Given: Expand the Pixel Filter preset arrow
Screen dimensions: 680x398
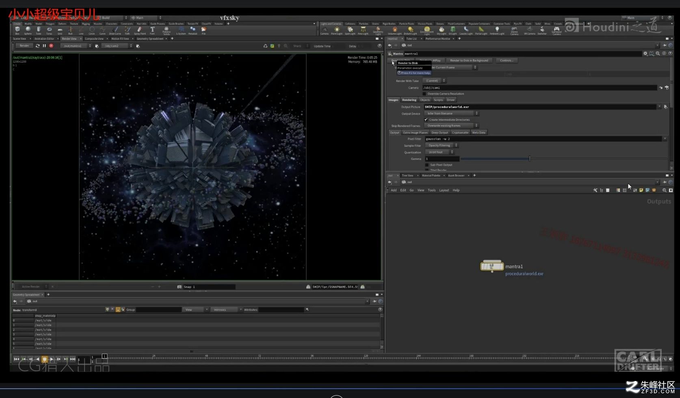Looking at the screenshot, I should tap(665, 139).
